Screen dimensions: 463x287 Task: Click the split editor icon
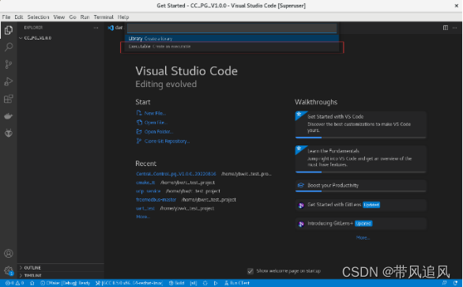[446, 28]
